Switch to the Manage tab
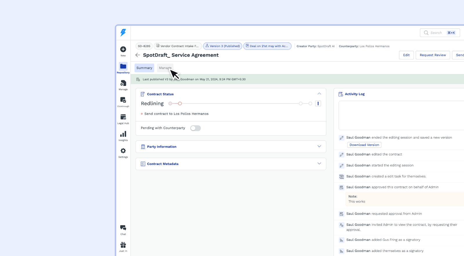Screen dimensions: 464x256 pos(165,68)
